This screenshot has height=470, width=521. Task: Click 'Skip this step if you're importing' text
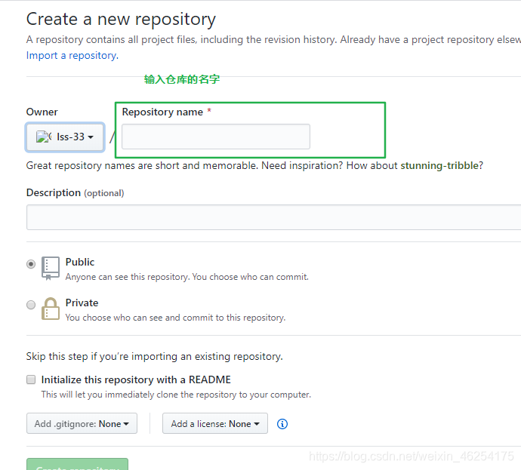click(155, 357)
